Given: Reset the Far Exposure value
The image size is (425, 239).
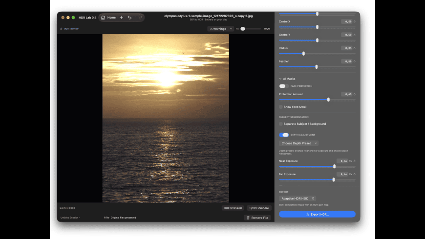Looking at the screenshot, I should [x=354, y=174].
